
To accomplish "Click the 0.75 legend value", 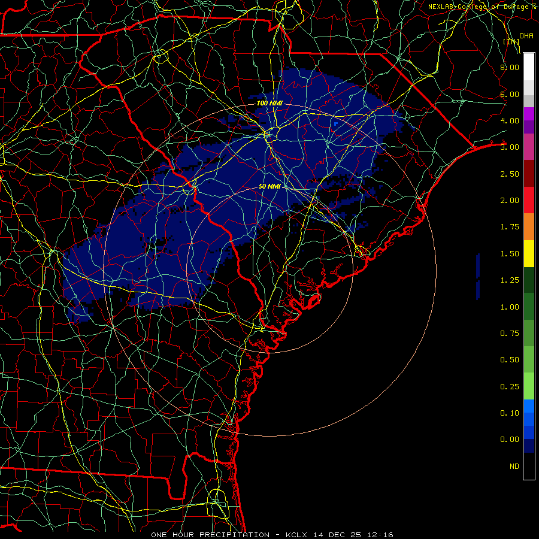I will click(x=510, y=334).
